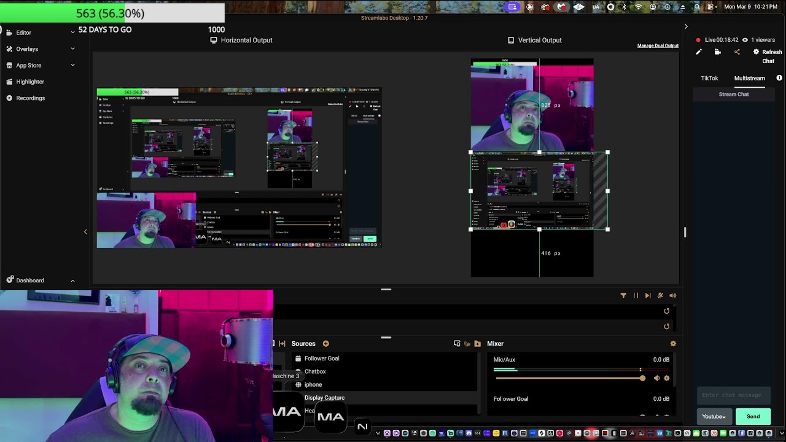
Task: Click the folder icon in Sources header
Action: click(478, 344)
